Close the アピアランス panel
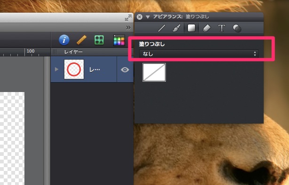289x185 pixels. (140, 17)
